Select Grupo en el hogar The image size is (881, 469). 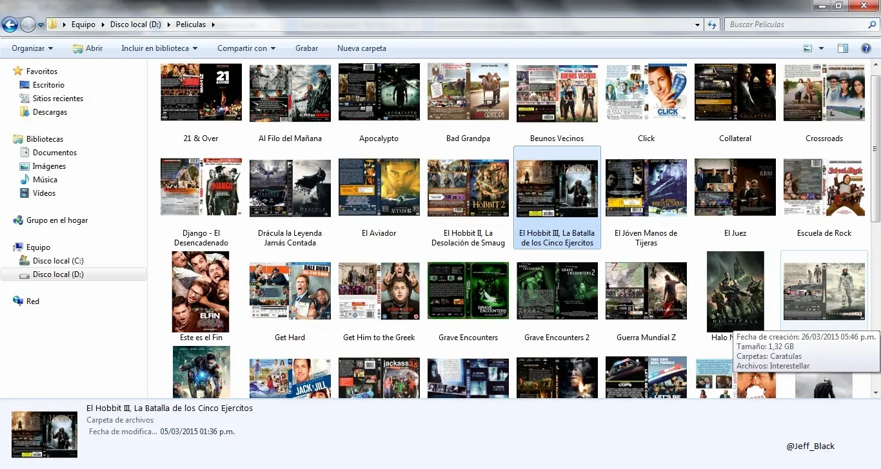pos(57,220)
